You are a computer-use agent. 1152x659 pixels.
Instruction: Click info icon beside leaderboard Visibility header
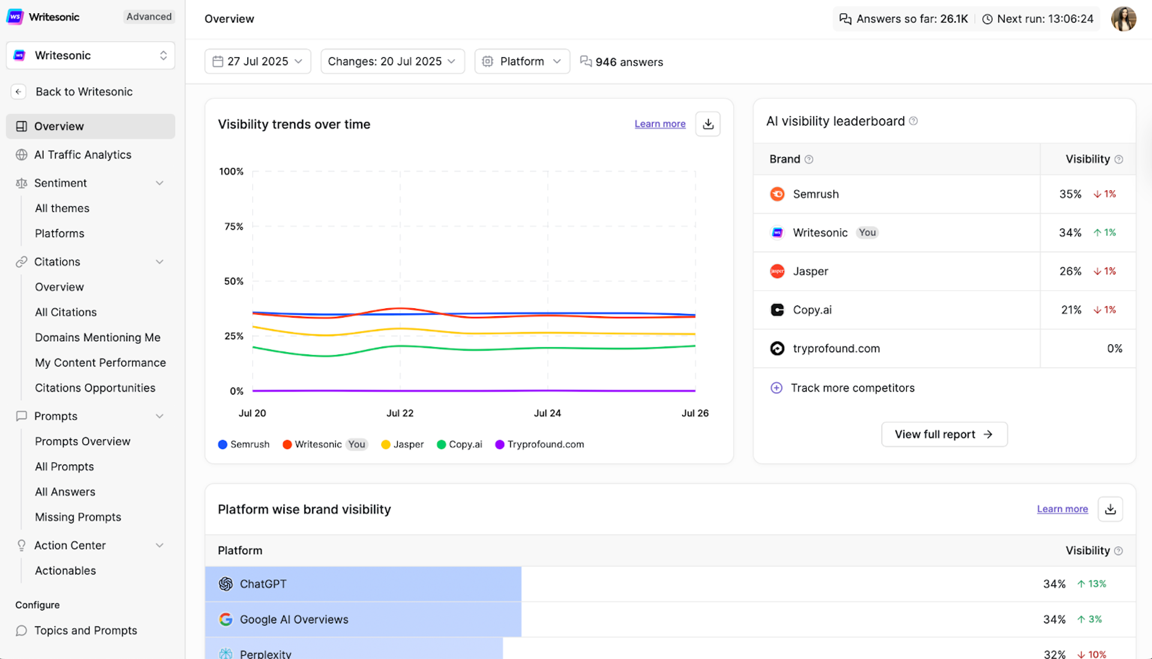(x=1118, y=160)
